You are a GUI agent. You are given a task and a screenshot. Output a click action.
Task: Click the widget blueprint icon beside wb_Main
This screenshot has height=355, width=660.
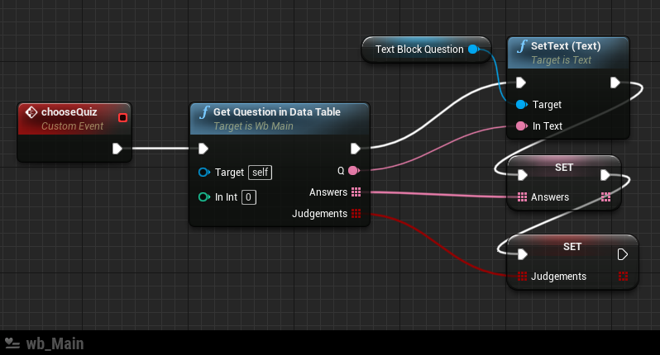[12, 343]
